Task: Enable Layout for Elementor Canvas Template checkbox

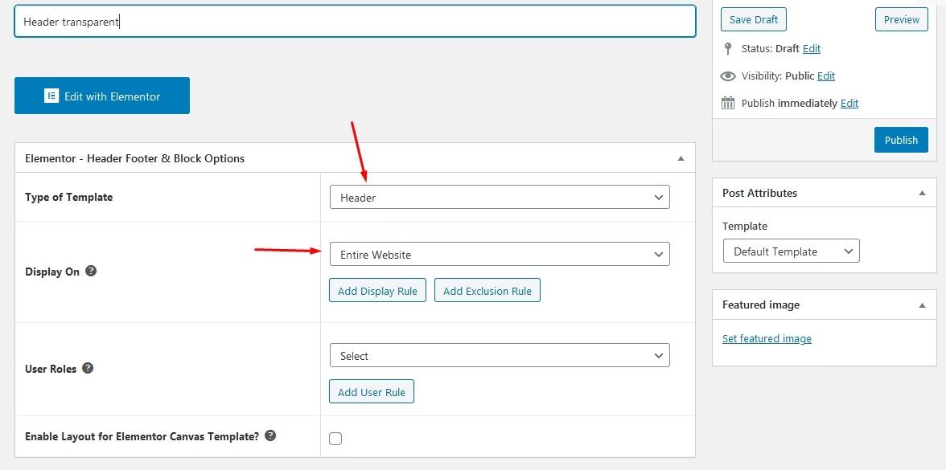Action: tap(335, 439)
